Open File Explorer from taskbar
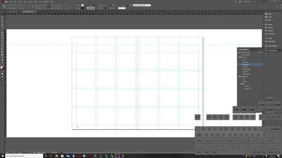The width and height of the screenshot is (282, 158). point(57,156)
